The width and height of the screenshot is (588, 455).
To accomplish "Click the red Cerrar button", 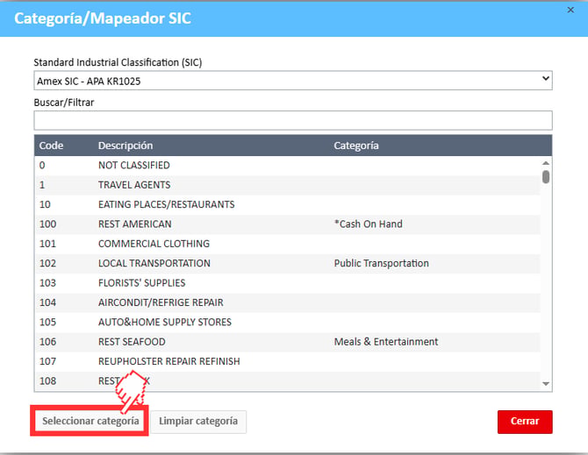I will tap(525, 422).
